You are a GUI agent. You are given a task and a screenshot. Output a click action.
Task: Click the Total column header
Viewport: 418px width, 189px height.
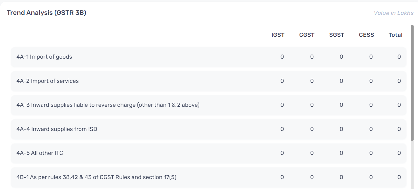point(395,35)
